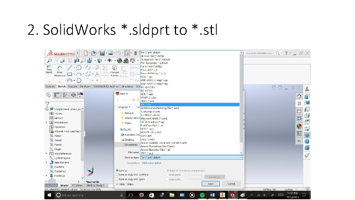Click the Appearances color ball in task pane
Screen dimensions: 355x200
click(299, 126)
